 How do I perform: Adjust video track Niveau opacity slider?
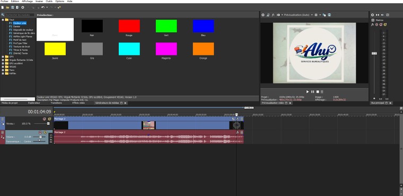pos(48,123)
